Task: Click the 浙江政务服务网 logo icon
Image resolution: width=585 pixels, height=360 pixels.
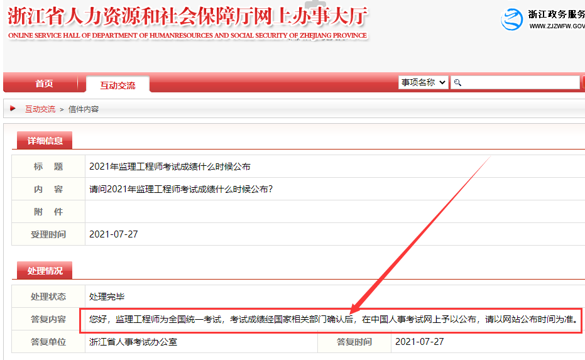Action: click(511, 19)
